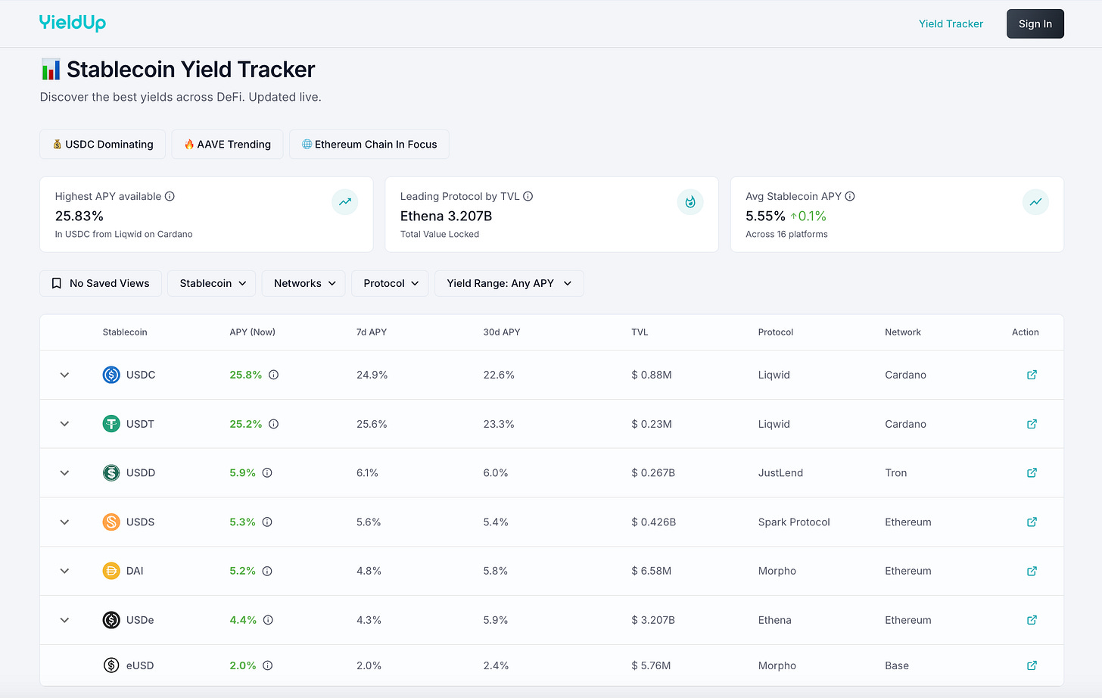
Task: Click info icon next to 5.2% APY
Action: [x=267, y=571]
